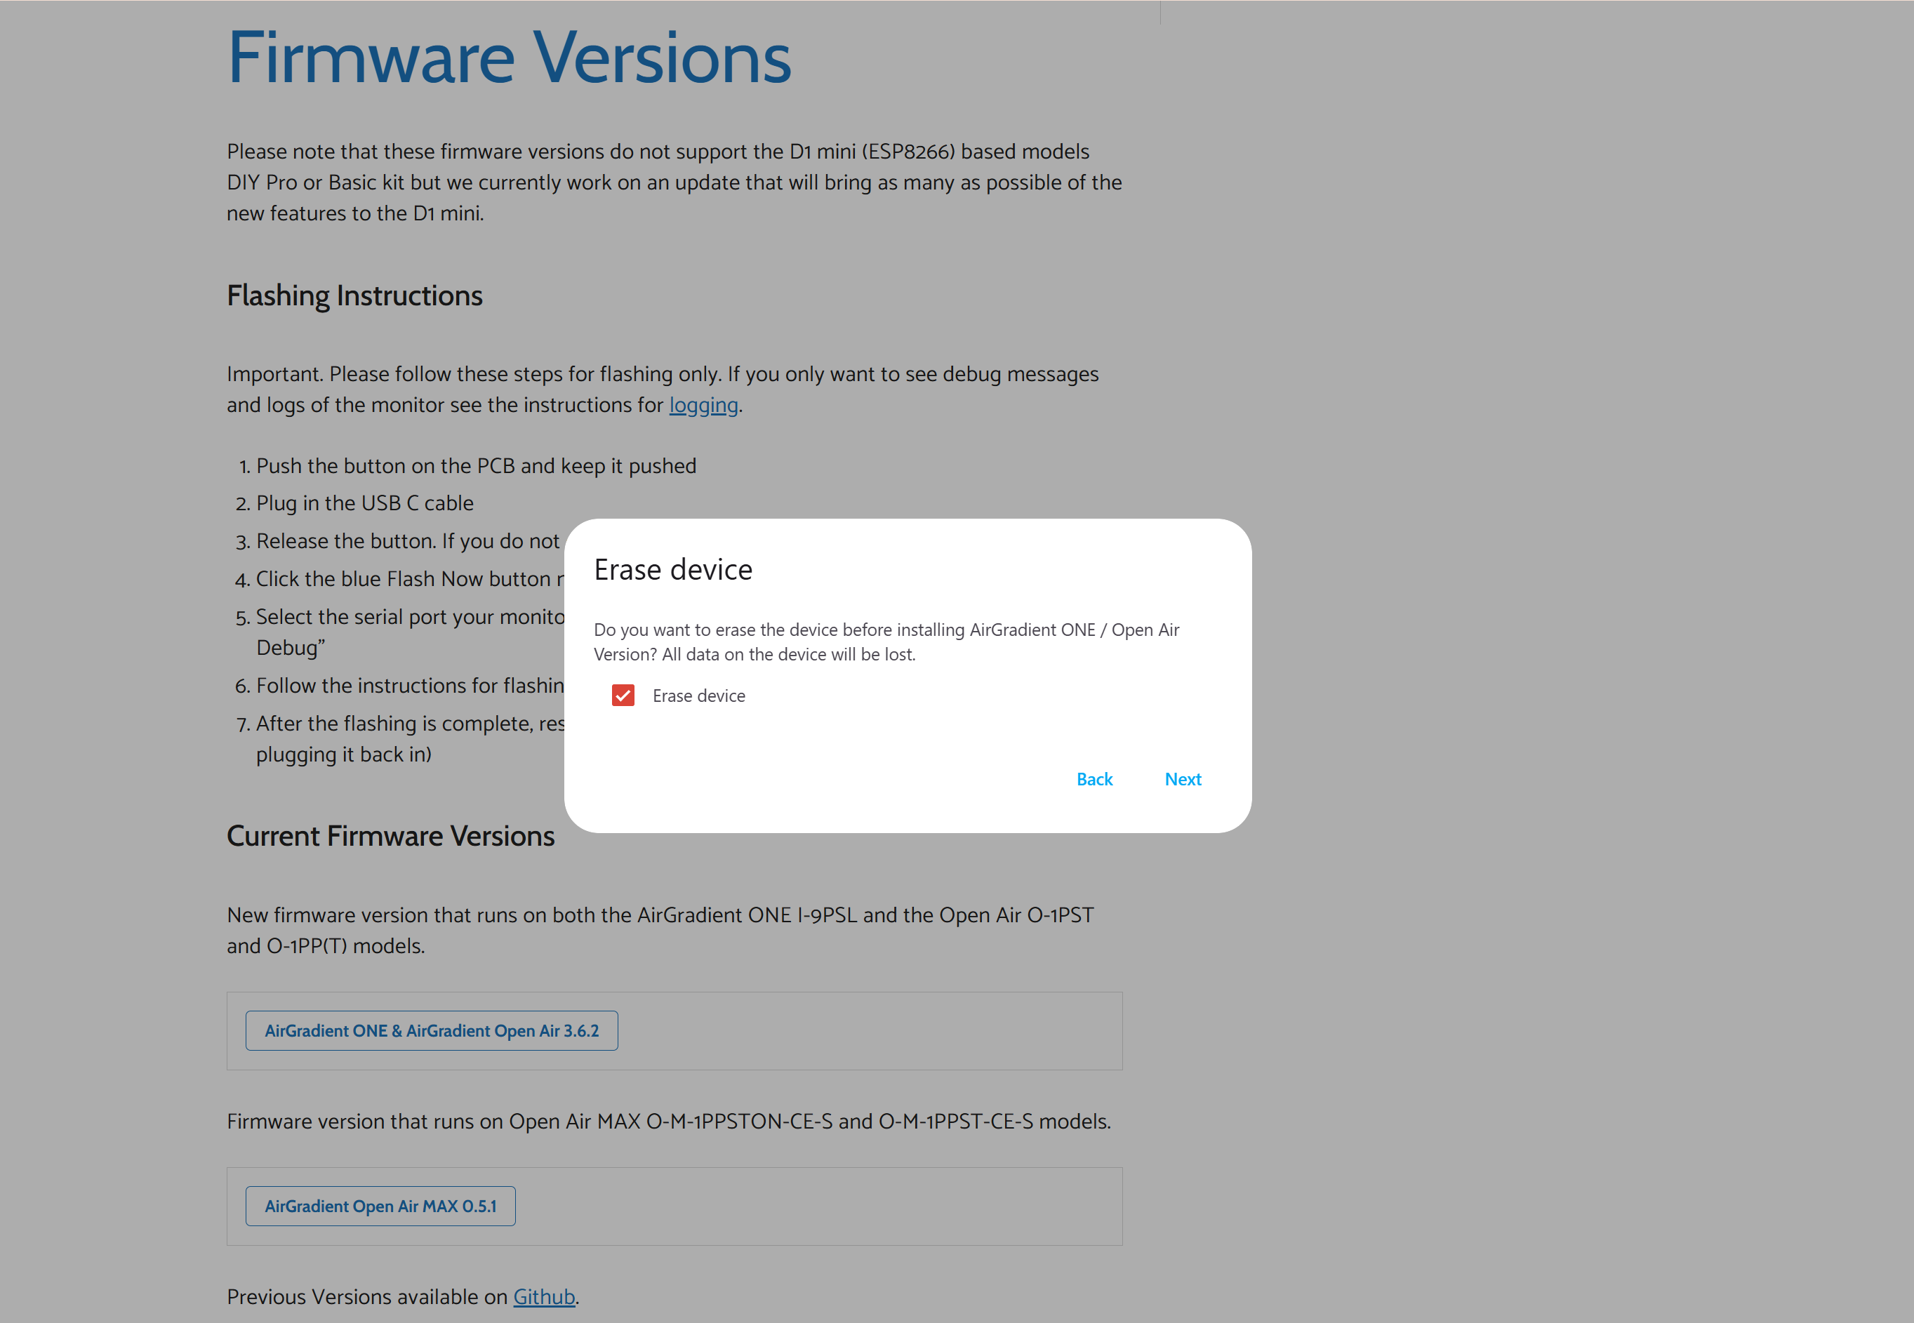Image resolution: width=1914 pixels, height=1323 pixels.
Task: Click the Firmware Versions page heading
Action: coord(508,58)
